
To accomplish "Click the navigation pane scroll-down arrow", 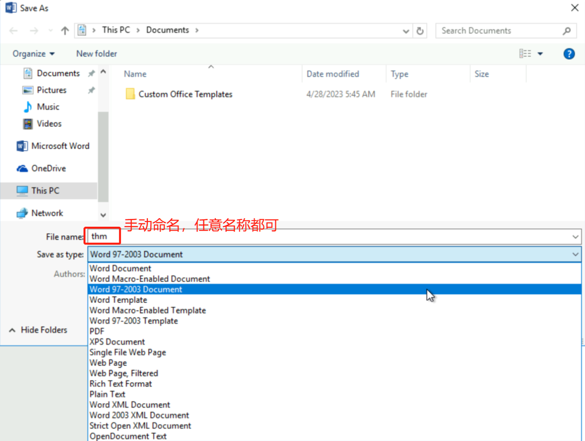I will tap(103, 215).
